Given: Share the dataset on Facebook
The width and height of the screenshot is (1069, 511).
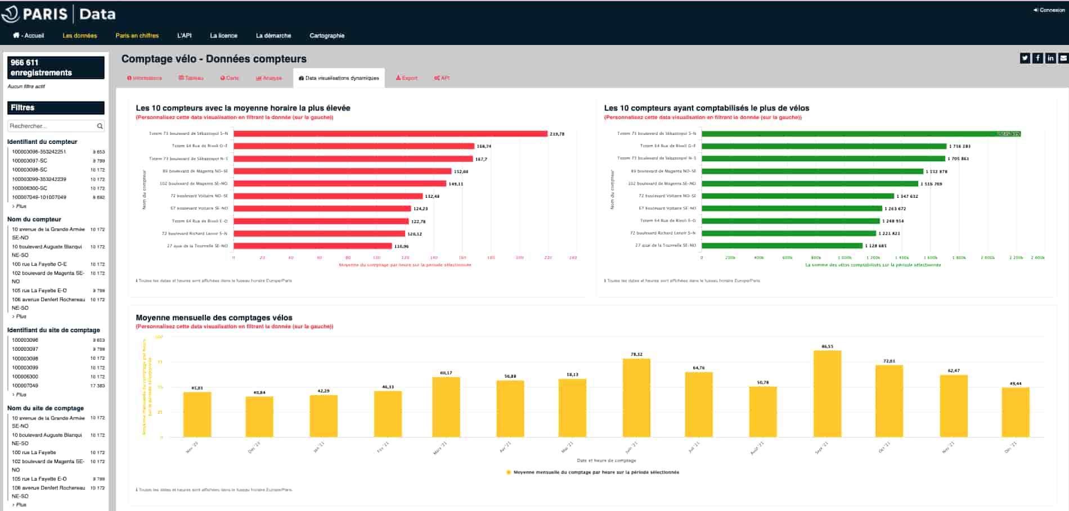Looking at the screenshot, I should [1037, 58].
